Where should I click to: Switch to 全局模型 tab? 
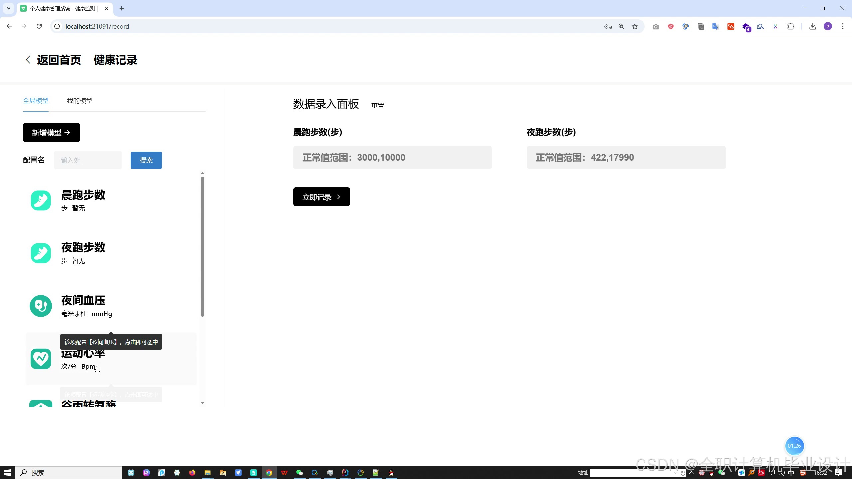pos(36,101)
